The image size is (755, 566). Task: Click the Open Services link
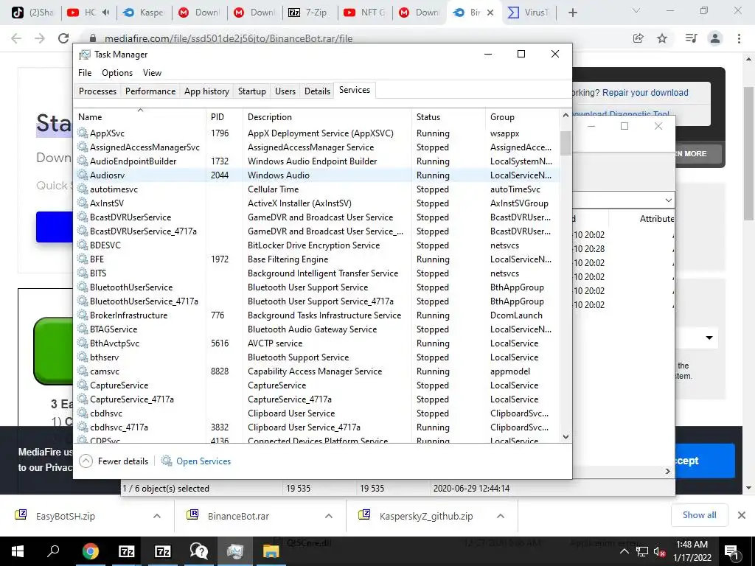(203, 461)
